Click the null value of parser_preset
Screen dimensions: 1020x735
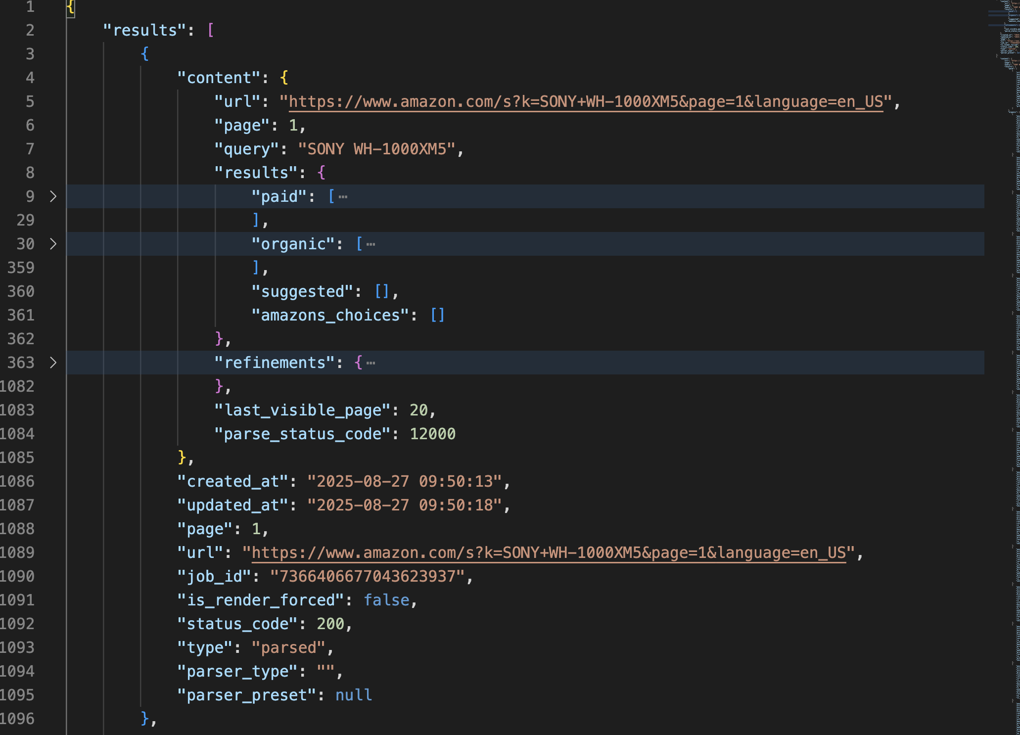(x=354, y=695)
